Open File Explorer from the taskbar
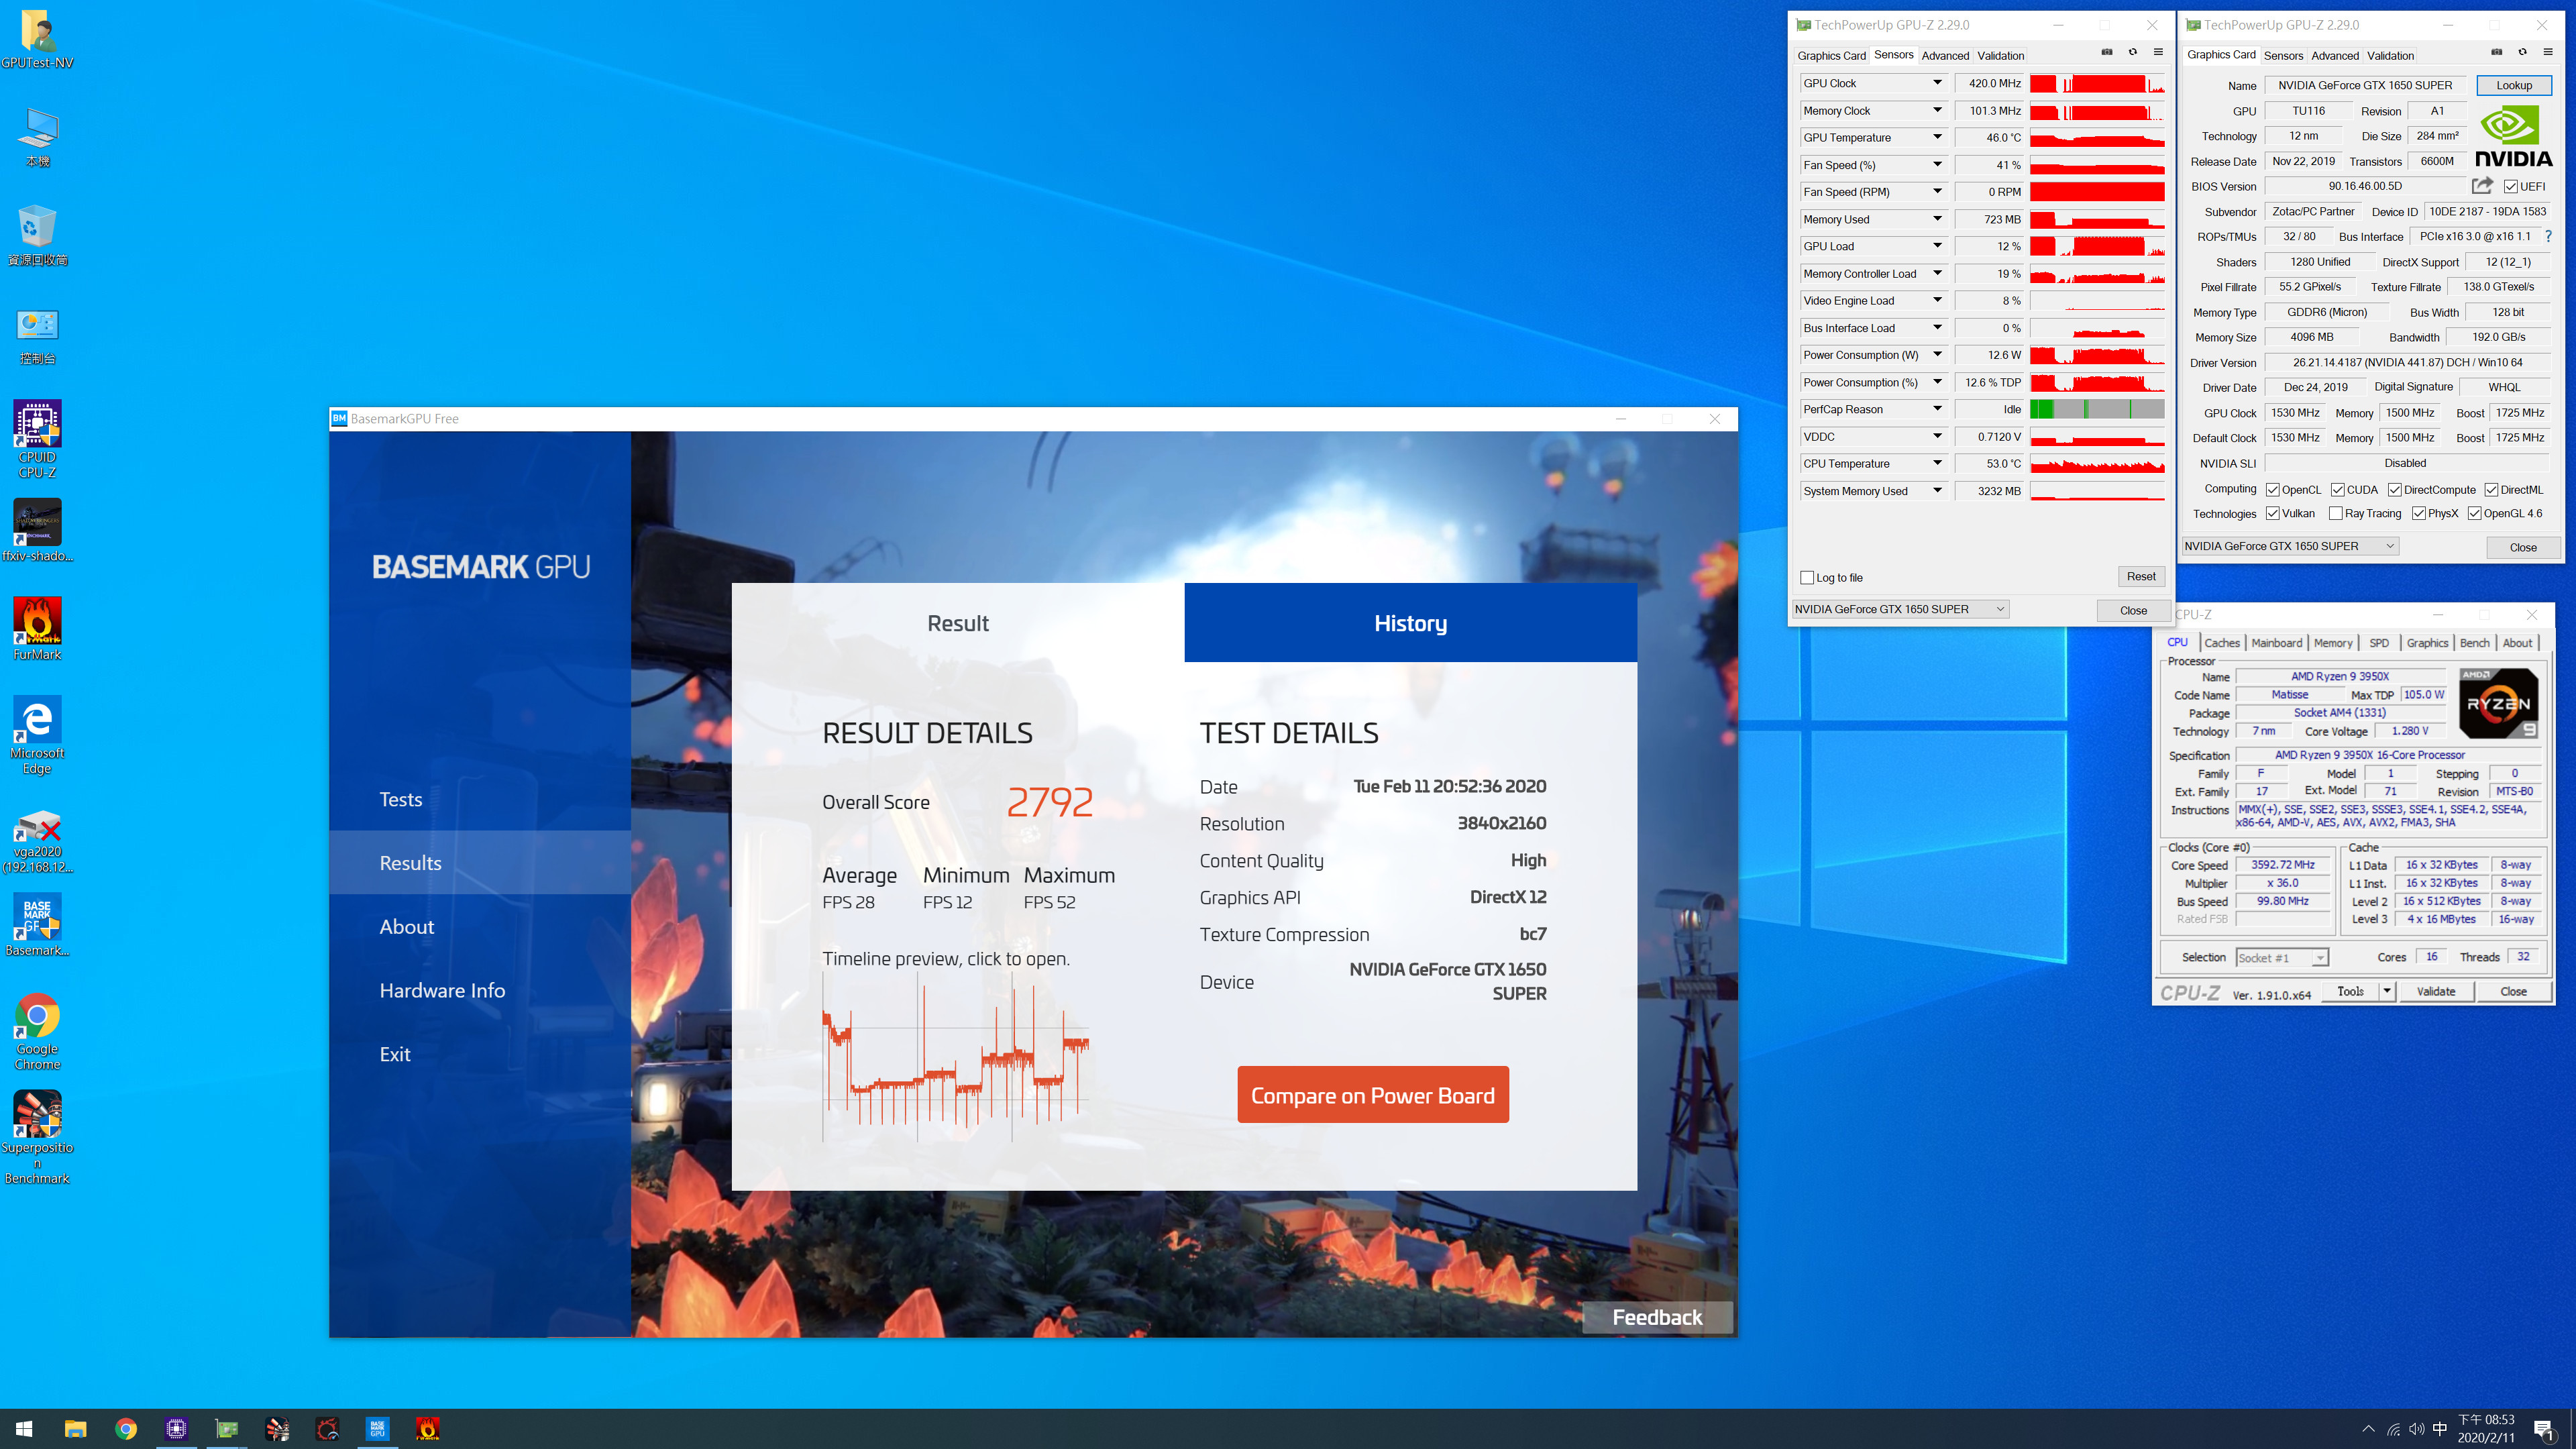Screen dimensions: 2576x1449 (x=75, y=1428)
